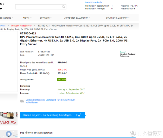Click Economy date Montag, 4. September 2017

tap(71, 89)
